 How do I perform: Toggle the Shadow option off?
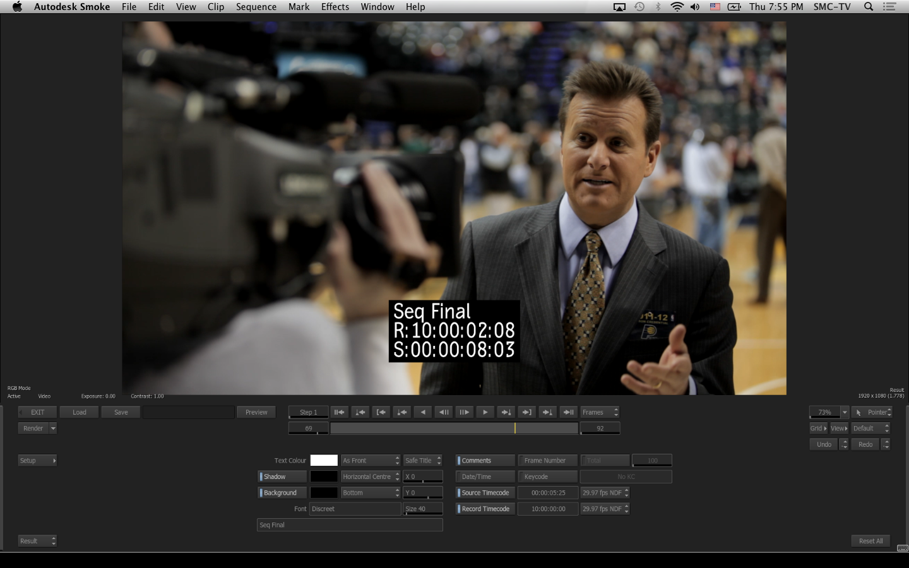point(282,476)
